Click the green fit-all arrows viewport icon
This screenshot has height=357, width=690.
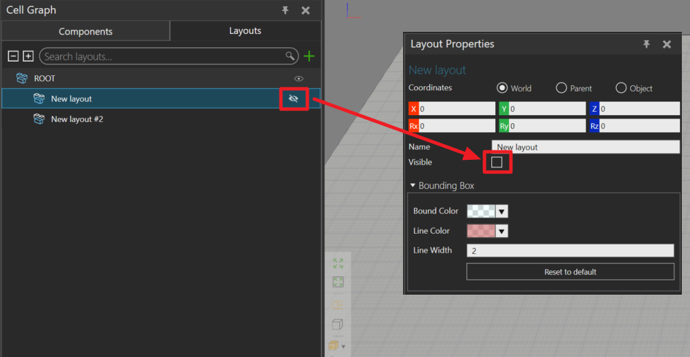click(338, 264)
